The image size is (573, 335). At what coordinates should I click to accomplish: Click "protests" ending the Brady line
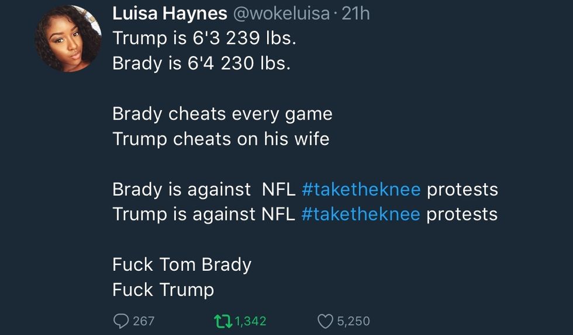point(462,190)
